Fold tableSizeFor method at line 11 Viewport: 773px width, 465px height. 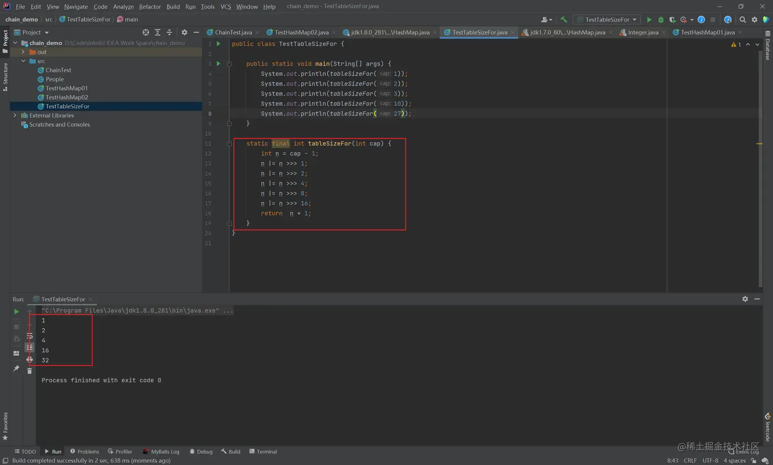(229, 144)
